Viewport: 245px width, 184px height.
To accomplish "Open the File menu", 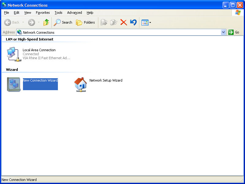I will click(6, 13).
